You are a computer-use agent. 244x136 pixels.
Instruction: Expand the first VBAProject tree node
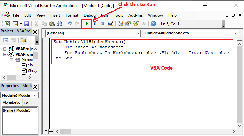coord(5,49)
